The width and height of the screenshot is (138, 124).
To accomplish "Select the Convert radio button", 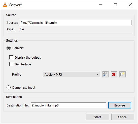I will coord(9,48).
